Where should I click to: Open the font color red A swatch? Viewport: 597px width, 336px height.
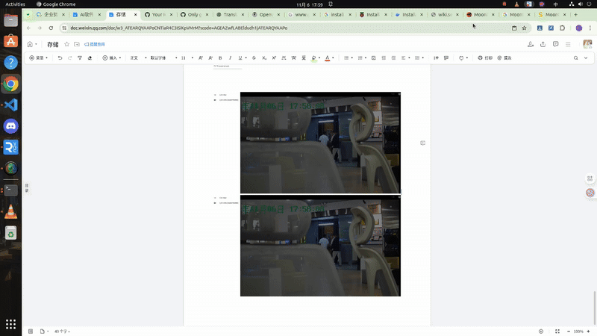point(327,57)
